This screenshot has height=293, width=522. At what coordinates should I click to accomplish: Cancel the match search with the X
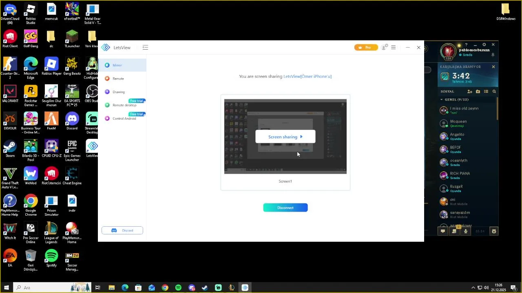coord(493,67)
